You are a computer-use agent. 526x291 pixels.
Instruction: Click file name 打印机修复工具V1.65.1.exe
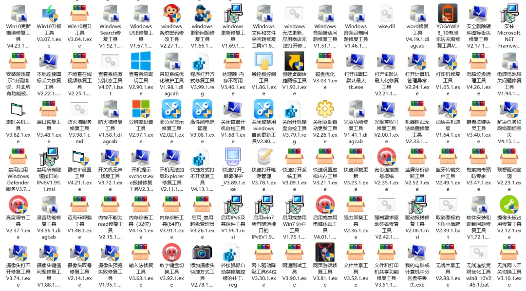[448, 84]
